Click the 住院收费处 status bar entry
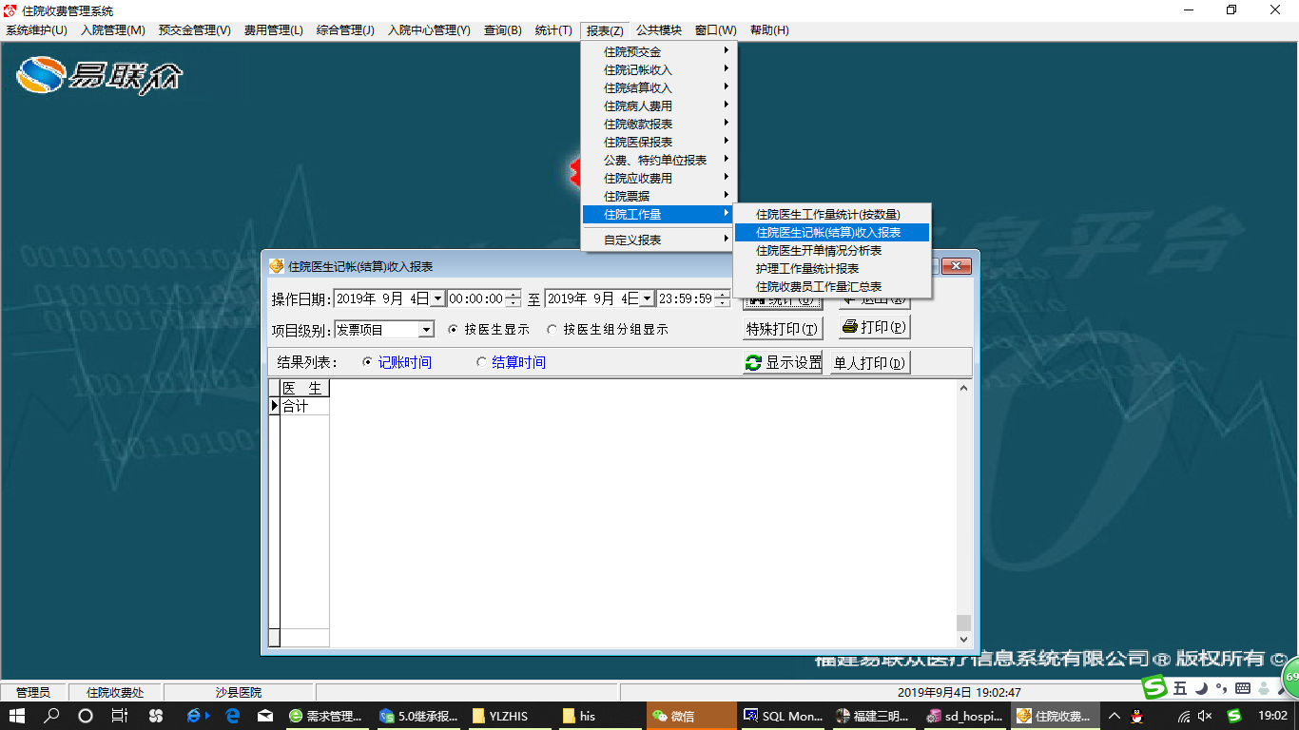The height and width of the screenshot is (730, 1299). [x=115, y=692]
